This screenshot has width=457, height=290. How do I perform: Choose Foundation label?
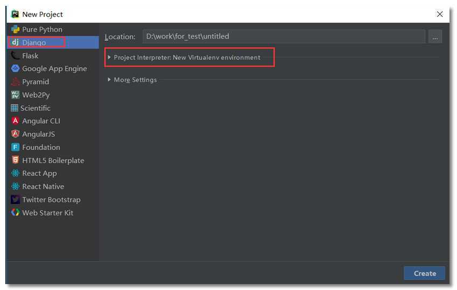click(x=41, y=147)
